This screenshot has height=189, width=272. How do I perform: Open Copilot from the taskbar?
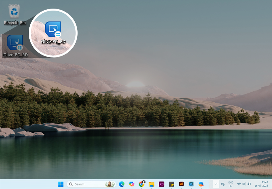[x=132, y=184]
